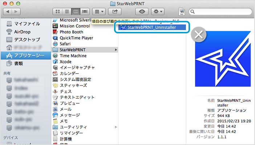Click the Finder search field

(x=220, y=12)
